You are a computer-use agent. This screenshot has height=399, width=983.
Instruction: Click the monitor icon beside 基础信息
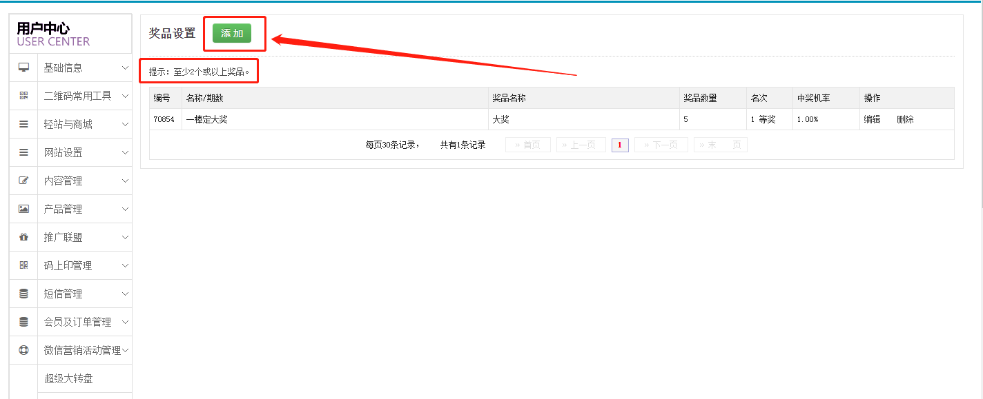24,68
